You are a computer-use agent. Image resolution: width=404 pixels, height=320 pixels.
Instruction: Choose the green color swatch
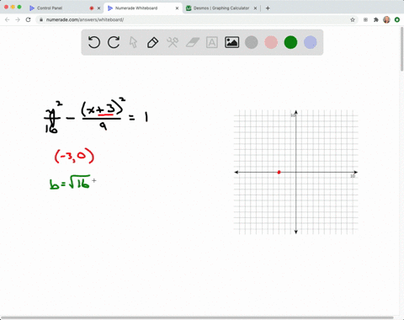coord(290,42)
